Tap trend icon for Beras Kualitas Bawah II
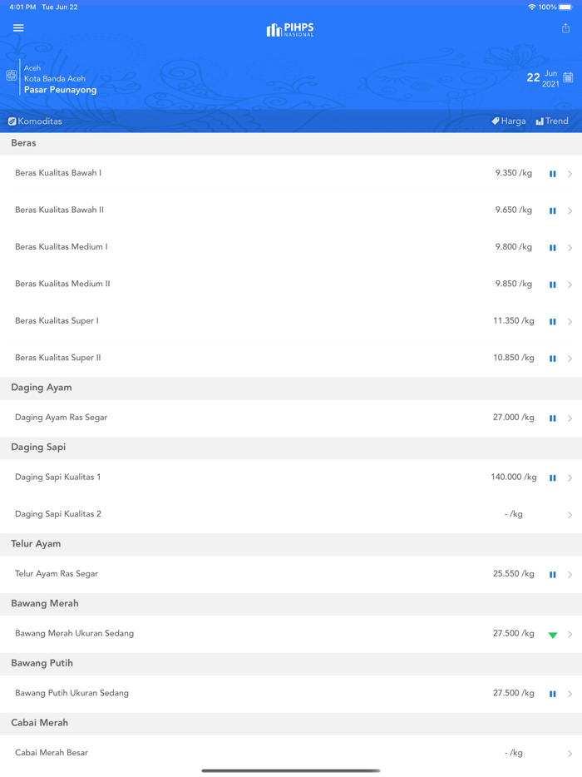The width and height of the screenshot is (582, 777). 553,210
